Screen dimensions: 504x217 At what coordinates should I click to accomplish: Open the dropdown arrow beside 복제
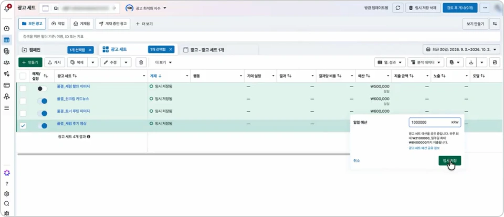[93, 62]
